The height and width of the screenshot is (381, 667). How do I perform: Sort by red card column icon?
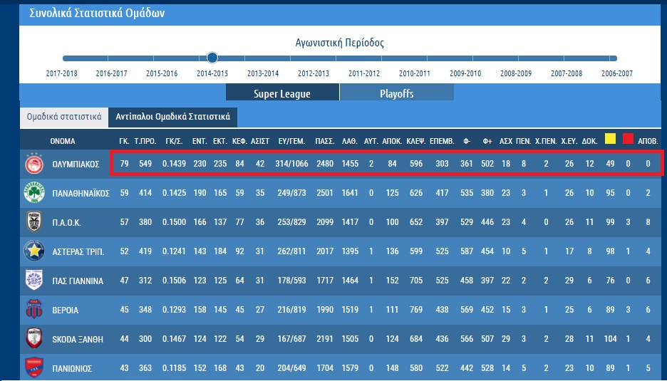pos(628,139)
